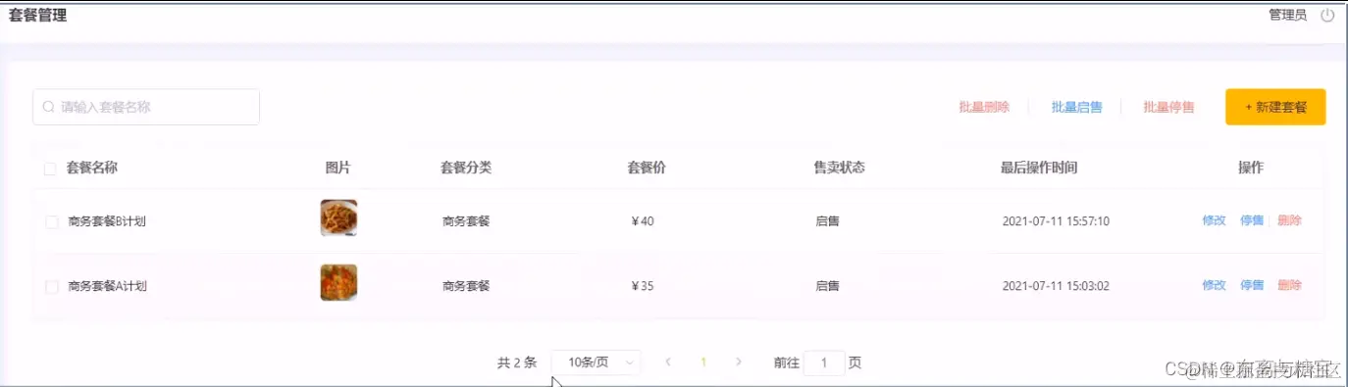1348x387 pixels.
Task: Click 最后操作时间 column header
Action: coord(1039,168)
